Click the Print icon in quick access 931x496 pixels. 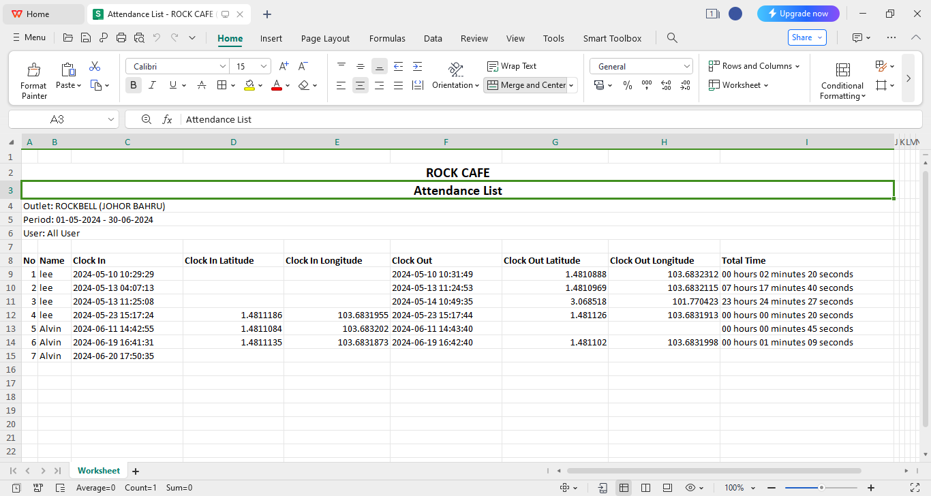[x=121, y=38]
